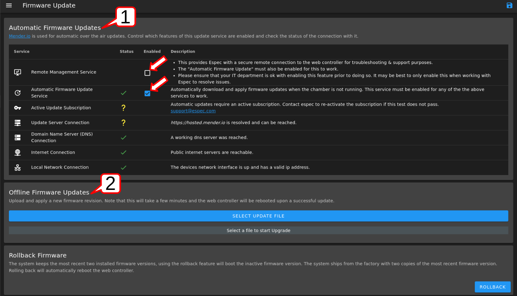The image size is (517, 296).
Task: Click green checkmark status of Internet Connection
Action: point(124,152)
